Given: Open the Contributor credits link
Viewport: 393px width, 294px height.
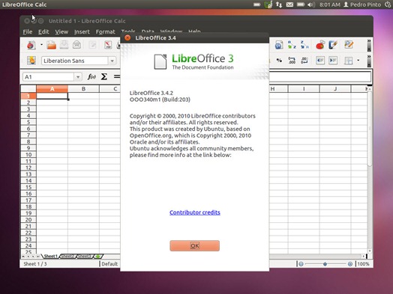Looking at the screenshot, I should 195,212.
